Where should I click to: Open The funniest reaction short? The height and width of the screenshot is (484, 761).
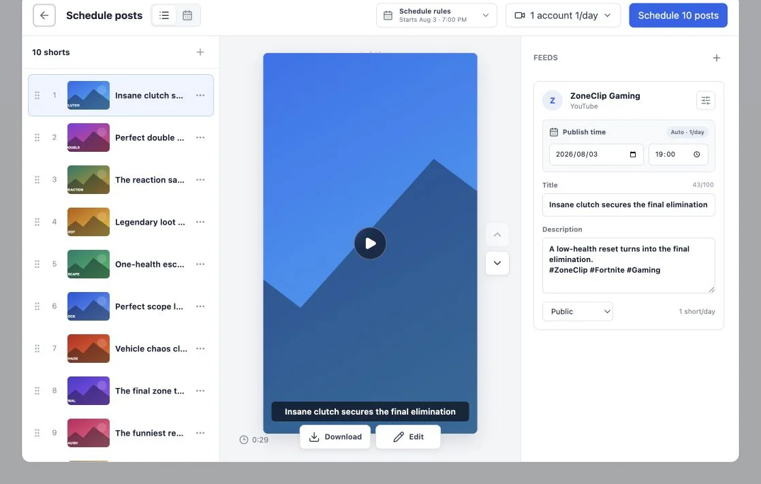tap(121, 432)
